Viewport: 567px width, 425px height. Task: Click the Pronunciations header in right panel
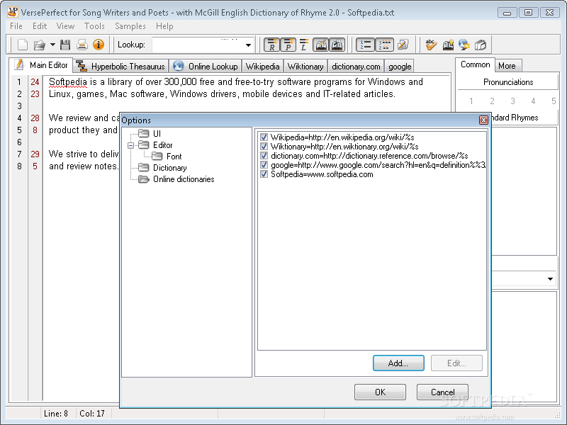(507, 82)
